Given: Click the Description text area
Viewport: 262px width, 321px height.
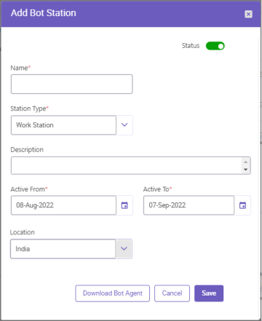Looking at the screenshot, I should (130, 165).
